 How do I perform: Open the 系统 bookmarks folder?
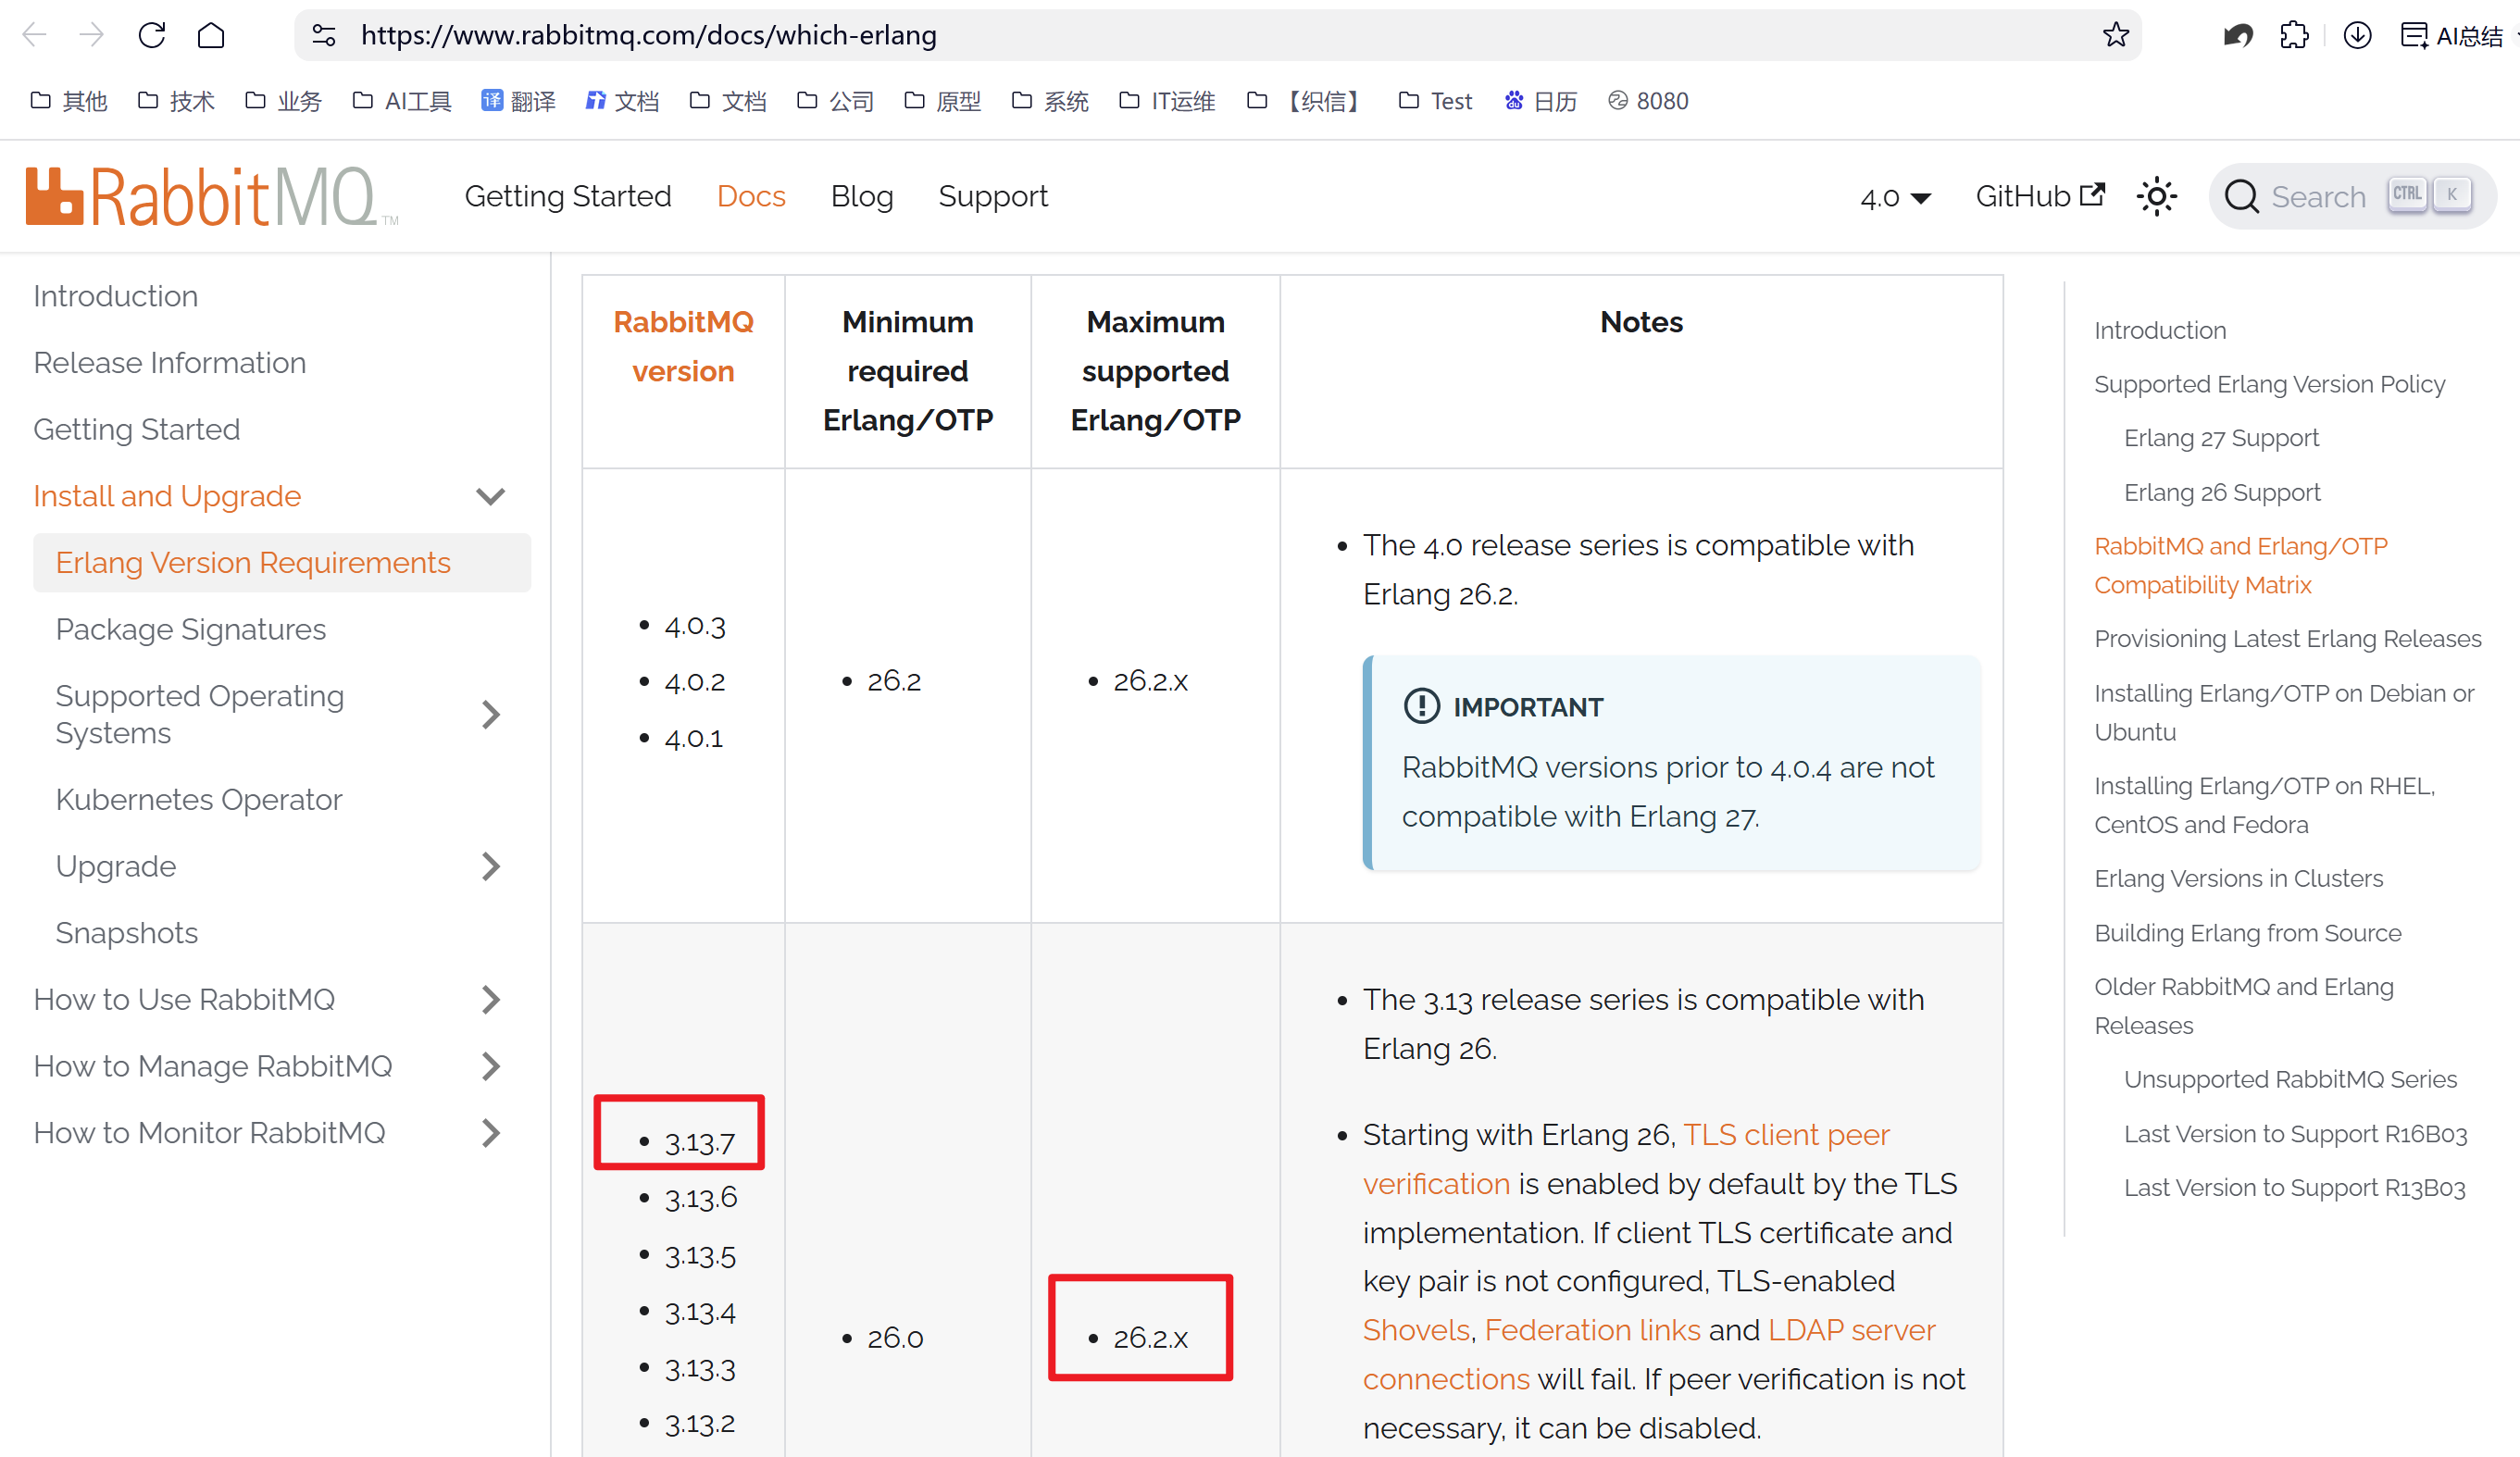(1049, 101)
